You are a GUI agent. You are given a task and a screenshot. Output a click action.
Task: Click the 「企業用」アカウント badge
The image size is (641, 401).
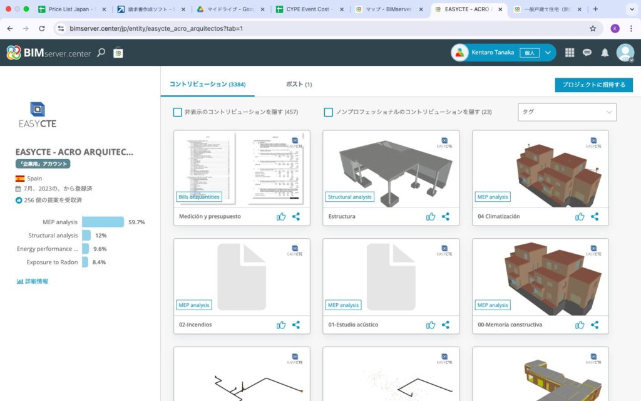(x=43, y=164)
